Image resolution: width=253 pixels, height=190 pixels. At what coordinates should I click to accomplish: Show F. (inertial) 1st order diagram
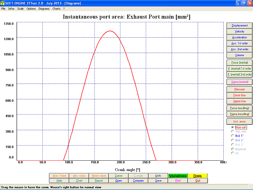click(x=240, y=68)
